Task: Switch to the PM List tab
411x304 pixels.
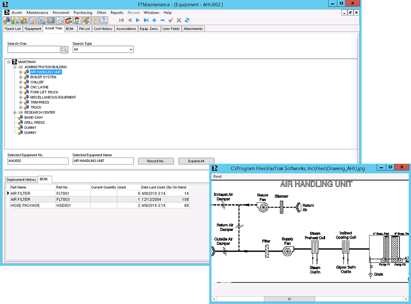Action: point(84,29)
